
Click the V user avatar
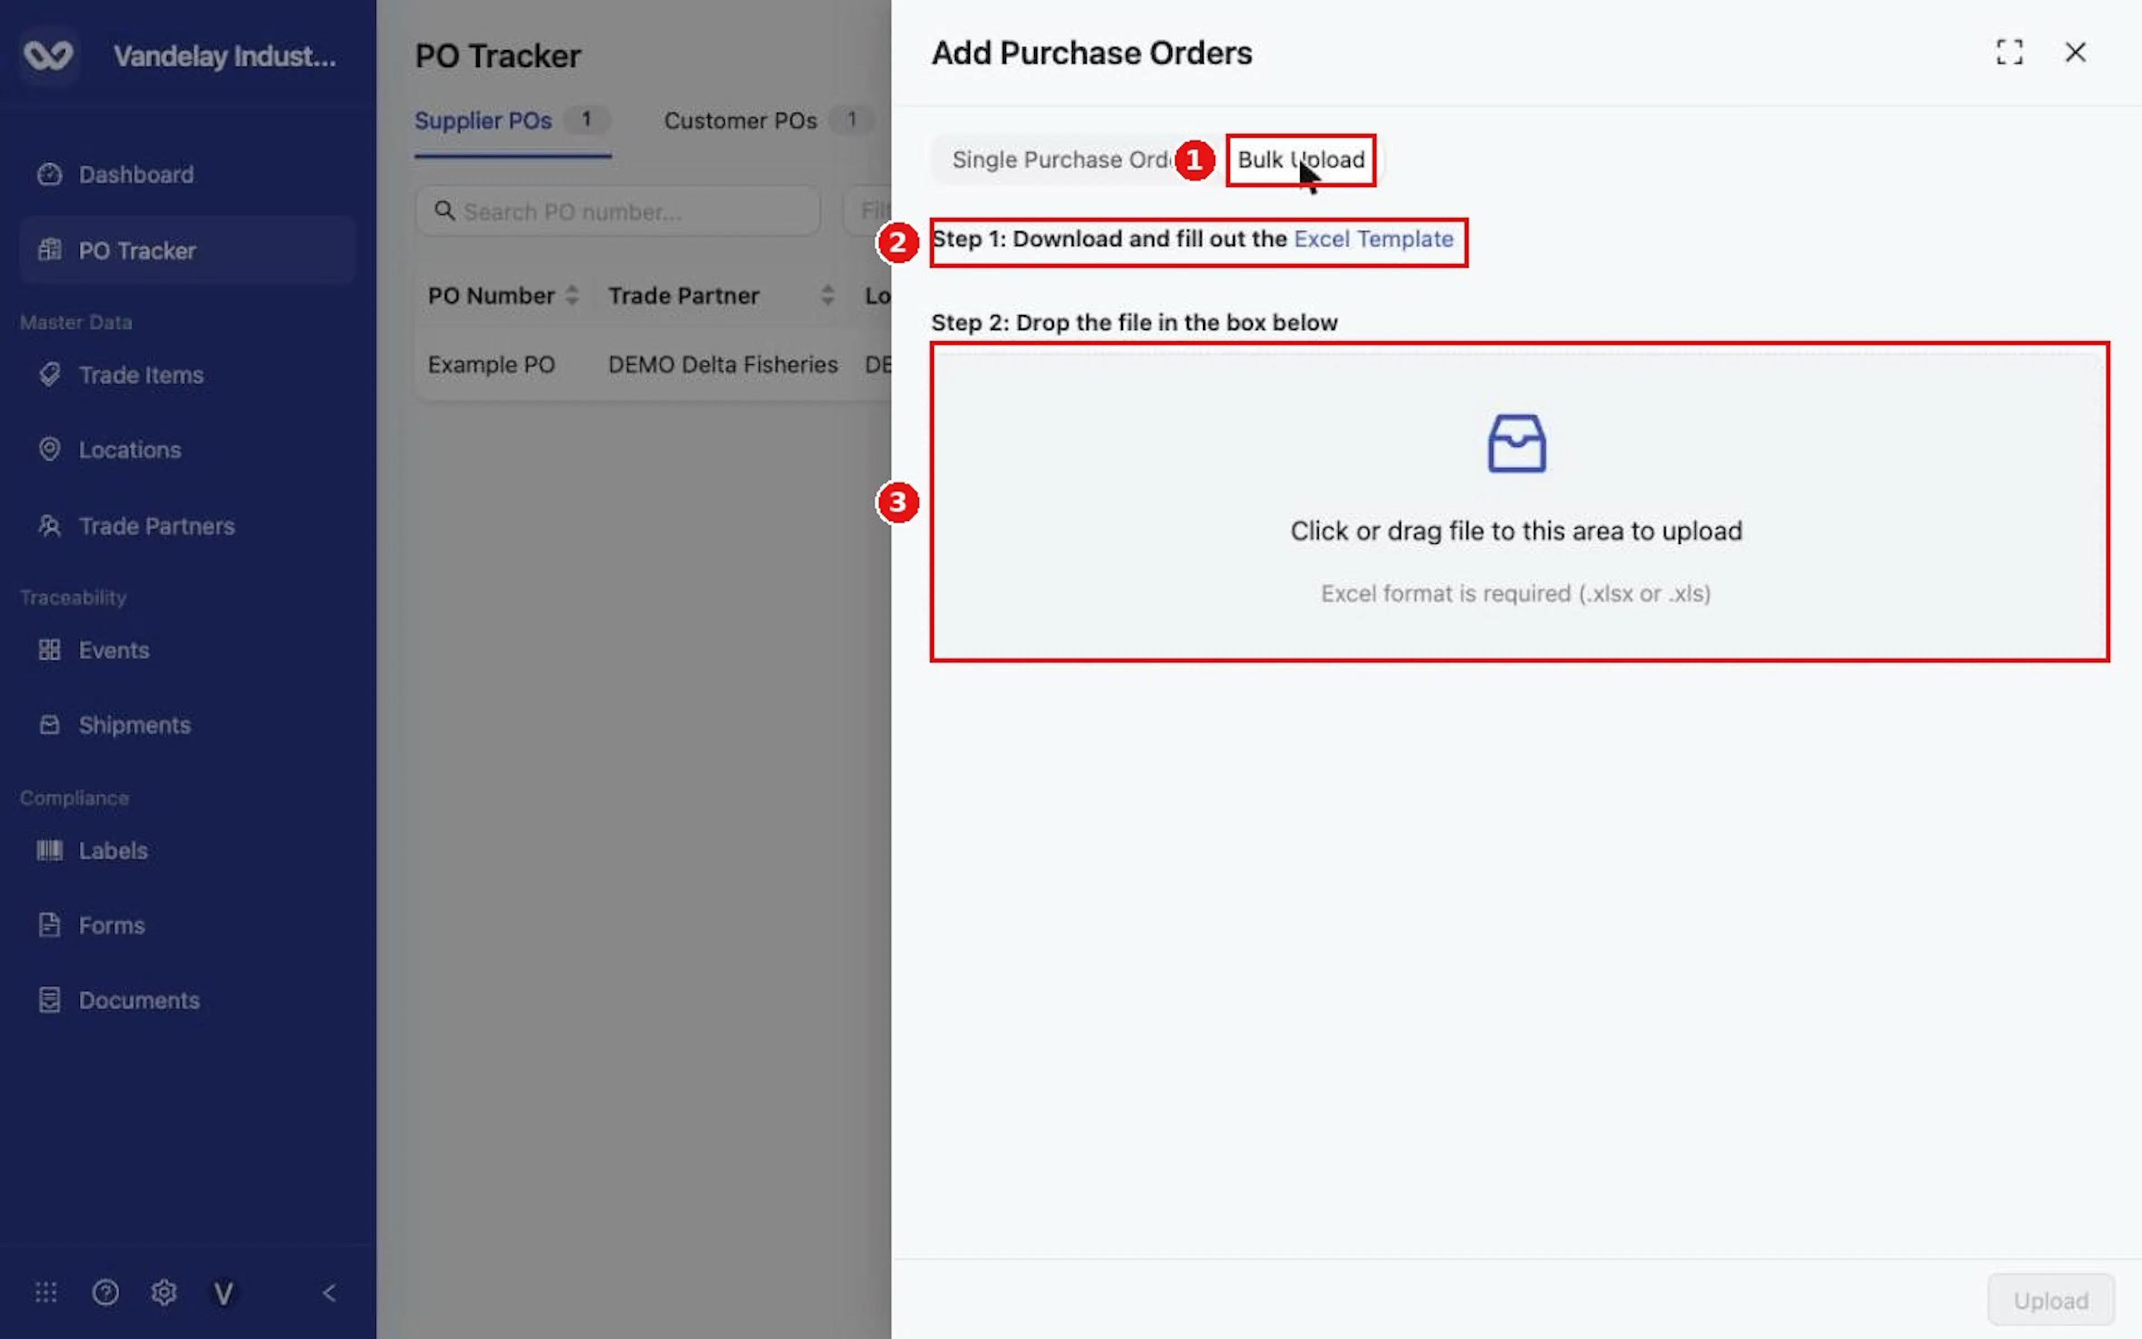(223, 1294)
